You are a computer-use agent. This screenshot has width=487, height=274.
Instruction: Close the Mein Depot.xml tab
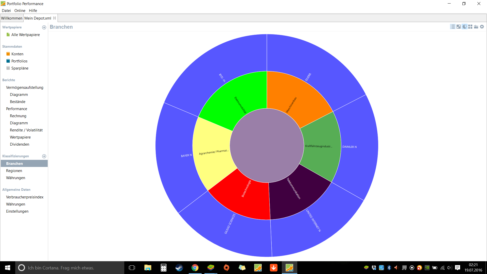[x=55, y=18]
